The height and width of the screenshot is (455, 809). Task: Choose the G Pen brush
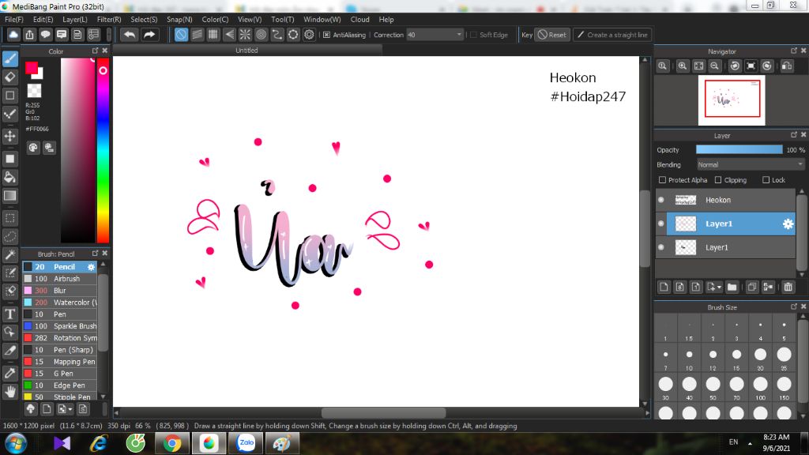point(60,374)
